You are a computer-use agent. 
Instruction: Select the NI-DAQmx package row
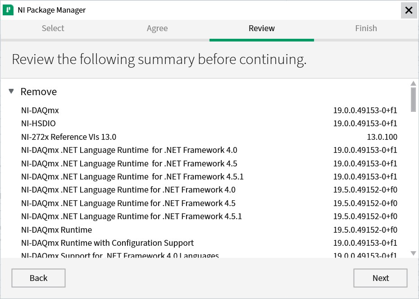(209, 110)
